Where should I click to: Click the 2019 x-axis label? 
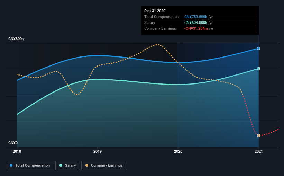pyautogui.click(x=98, y=151)
